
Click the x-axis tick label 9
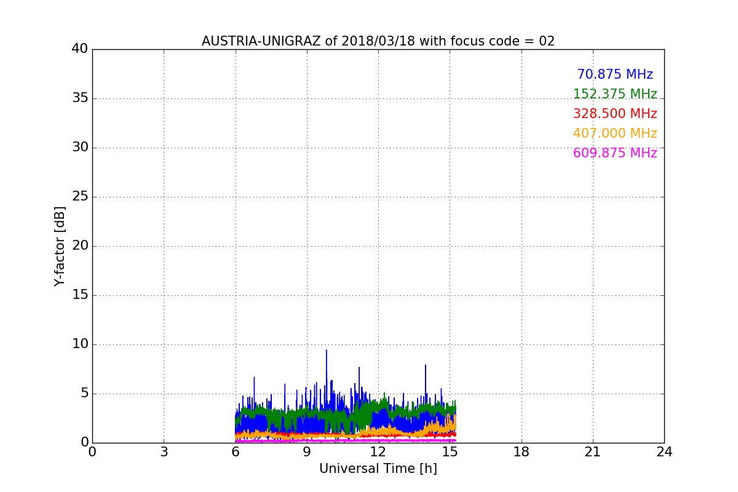tap(307, 452)
